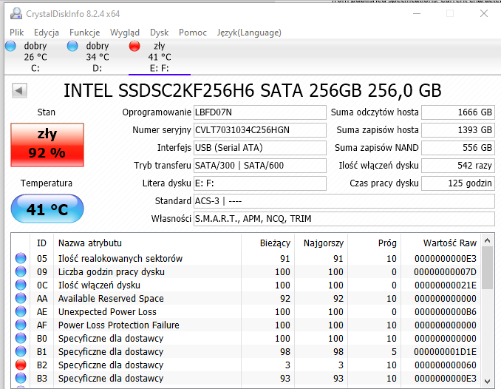Click the Suma odczytów hosta value 1666 GB
The height and width of the screenshot is (389, 501).
(x=458, y=112)
